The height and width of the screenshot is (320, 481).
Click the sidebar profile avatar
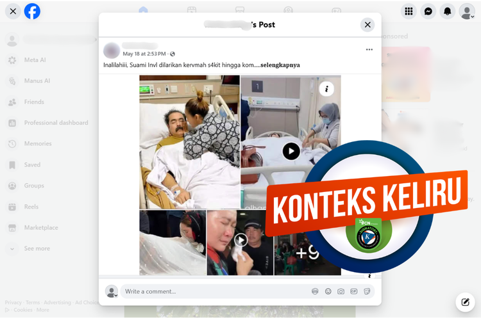pos(12,40)
